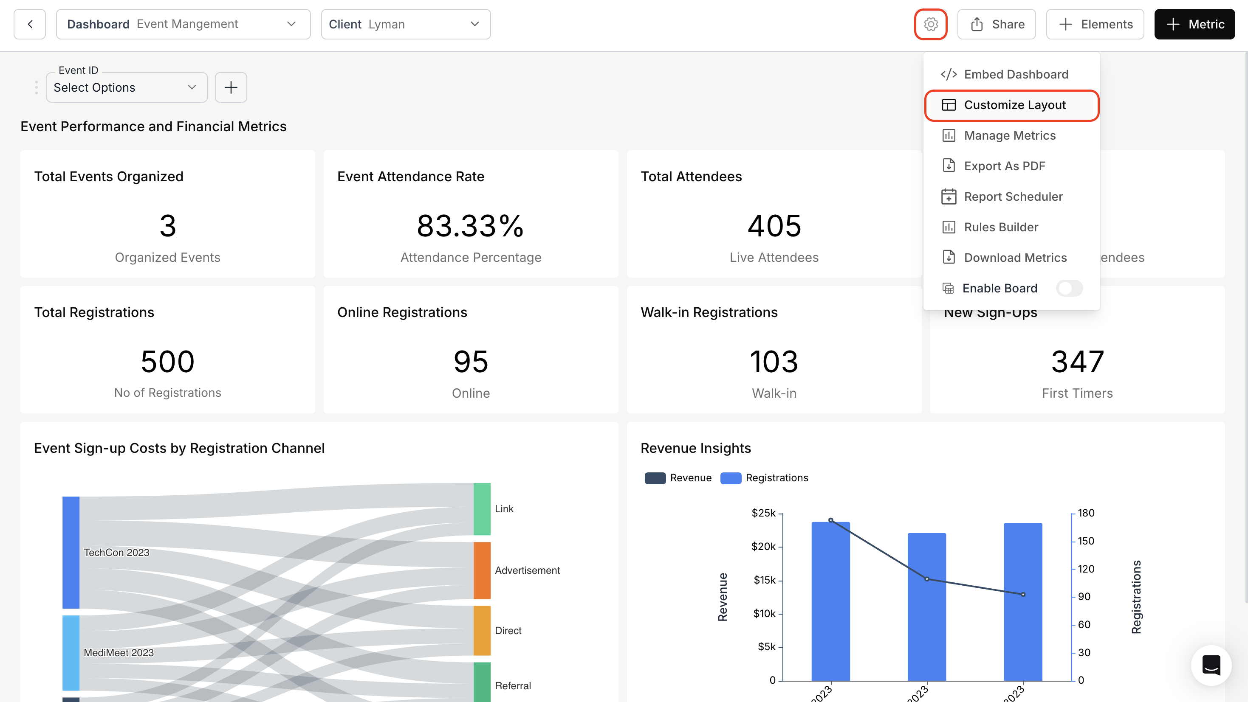The image size is (1248, 702).
Task: Click the Download Metrics icon
Action: (x=949, y=257)
